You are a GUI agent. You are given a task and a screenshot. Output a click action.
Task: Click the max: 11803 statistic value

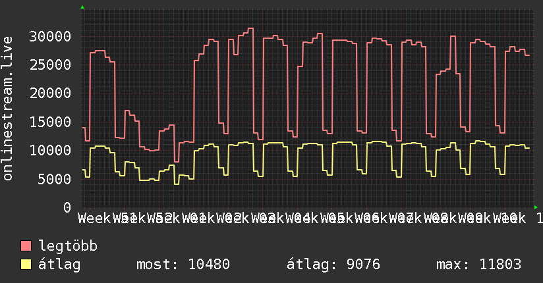(x=478, y=265)
